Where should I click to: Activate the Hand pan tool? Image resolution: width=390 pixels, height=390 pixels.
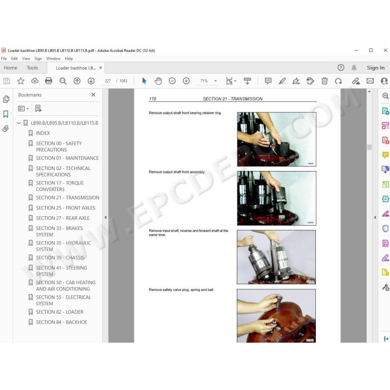pyautogui.click(x=158, y=81)
